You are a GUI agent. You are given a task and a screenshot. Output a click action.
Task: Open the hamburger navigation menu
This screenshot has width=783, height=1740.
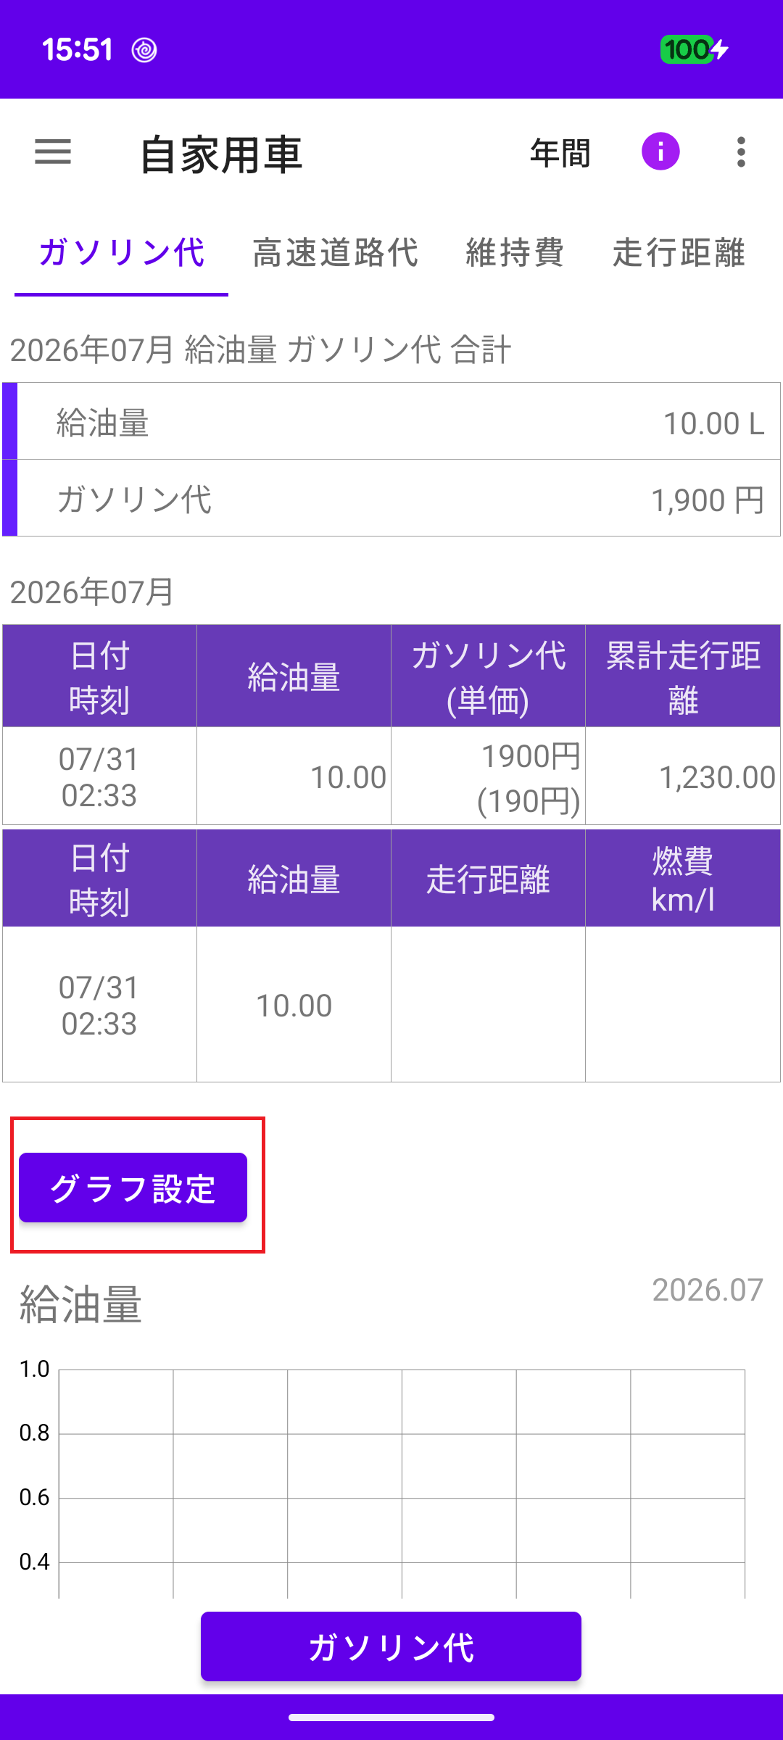pos(53,152)
